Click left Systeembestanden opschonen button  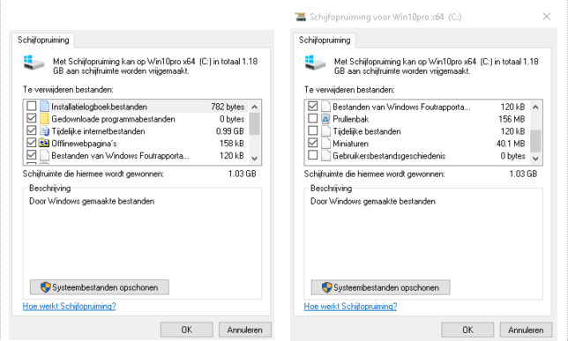click(100, 287)
